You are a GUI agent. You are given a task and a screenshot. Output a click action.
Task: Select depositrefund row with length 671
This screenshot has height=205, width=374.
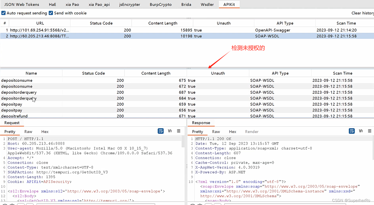coord(187,116)
